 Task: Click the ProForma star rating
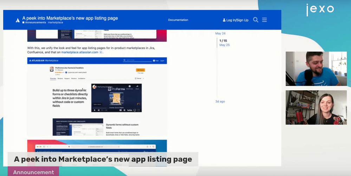[59, 73]
